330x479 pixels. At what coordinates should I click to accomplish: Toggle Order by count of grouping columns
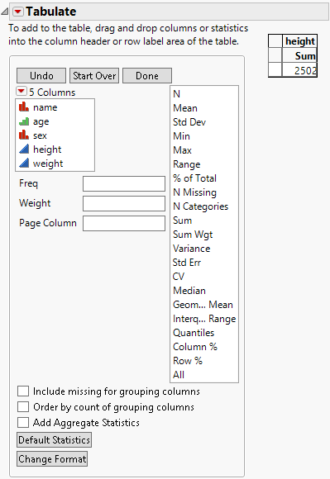23,407
